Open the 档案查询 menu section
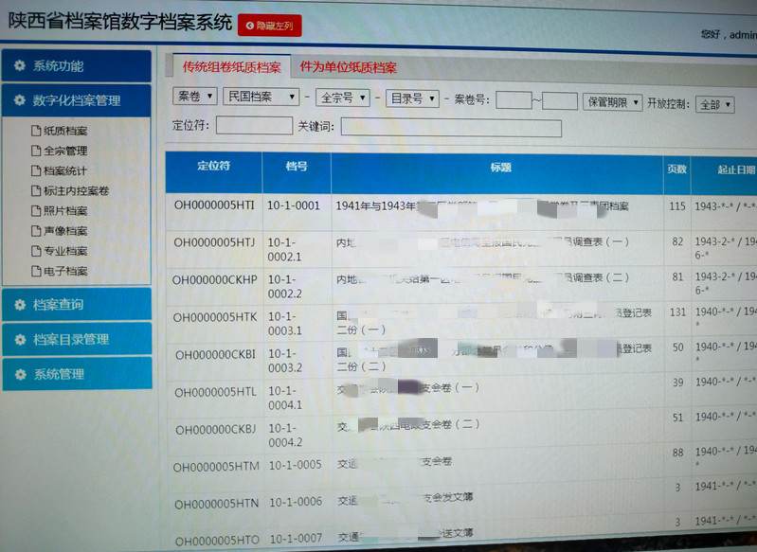 click(77, 305)
